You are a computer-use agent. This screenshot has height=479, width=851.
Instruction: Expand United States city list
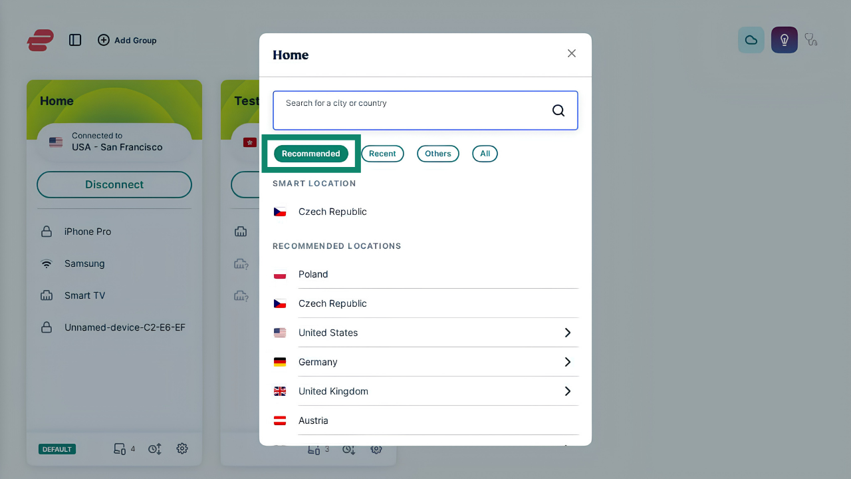568,333
